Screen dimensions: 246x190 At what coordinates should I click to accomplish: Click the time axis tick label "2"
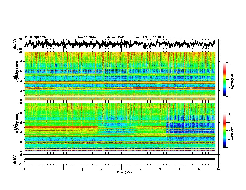tap(63, 170)
